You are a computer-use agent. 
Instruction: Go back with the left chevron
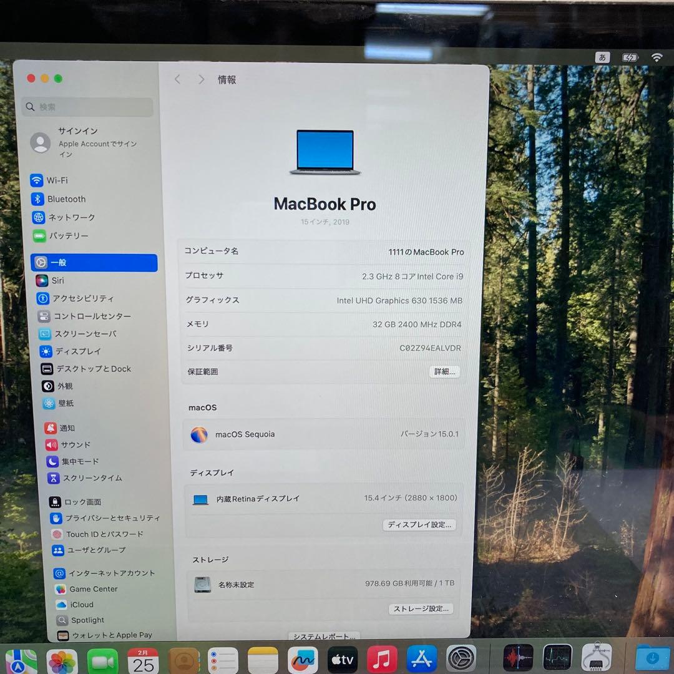pos(177,79)
